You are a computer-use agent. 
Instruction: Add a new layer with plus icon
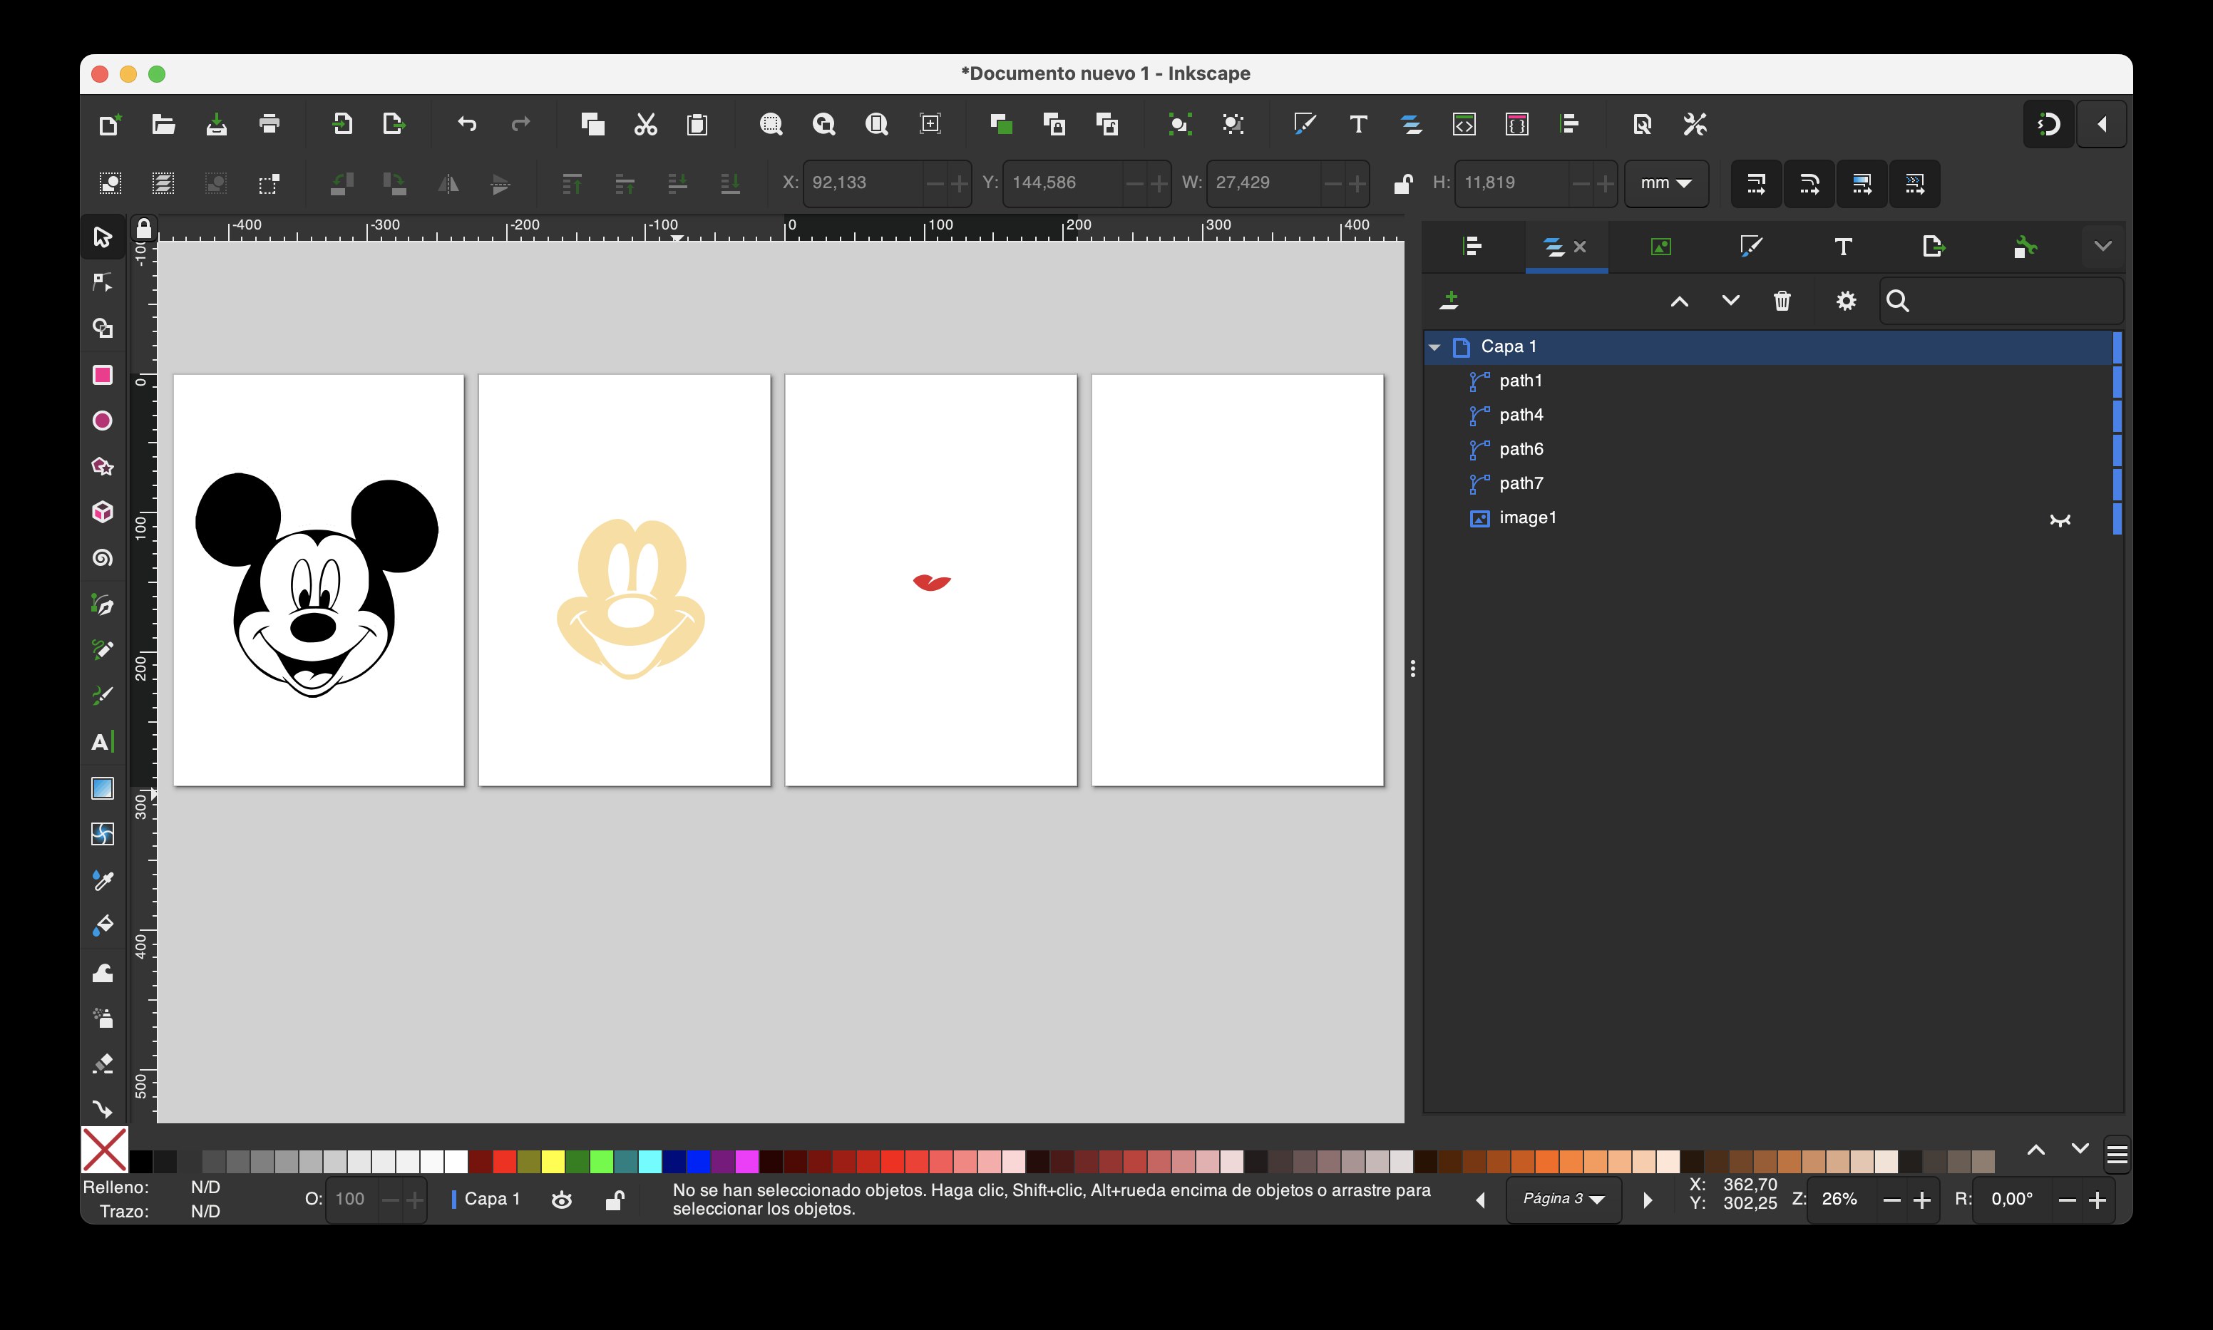coord(1449,301)
